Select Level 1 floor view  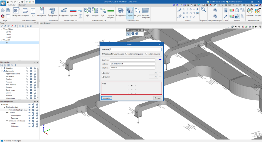[8, 35]
